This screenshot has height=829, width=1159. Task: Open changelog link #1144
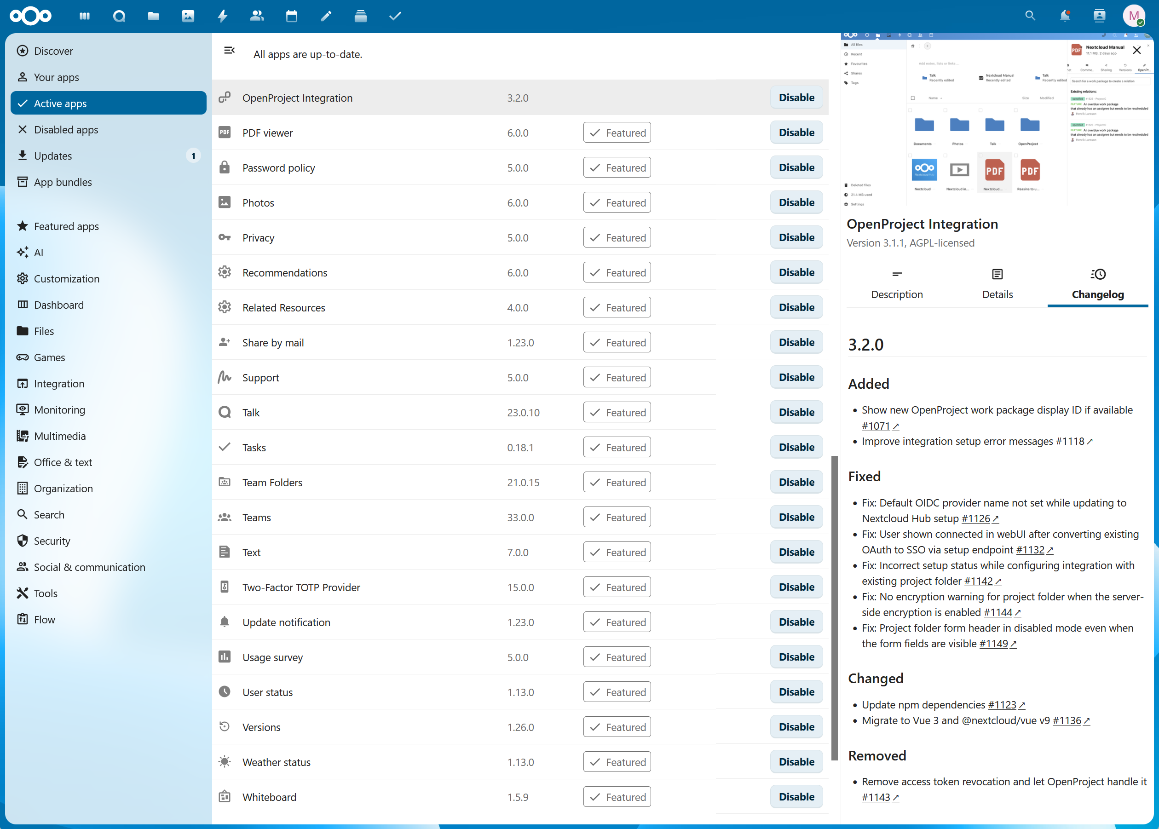tap(1002, 612)
